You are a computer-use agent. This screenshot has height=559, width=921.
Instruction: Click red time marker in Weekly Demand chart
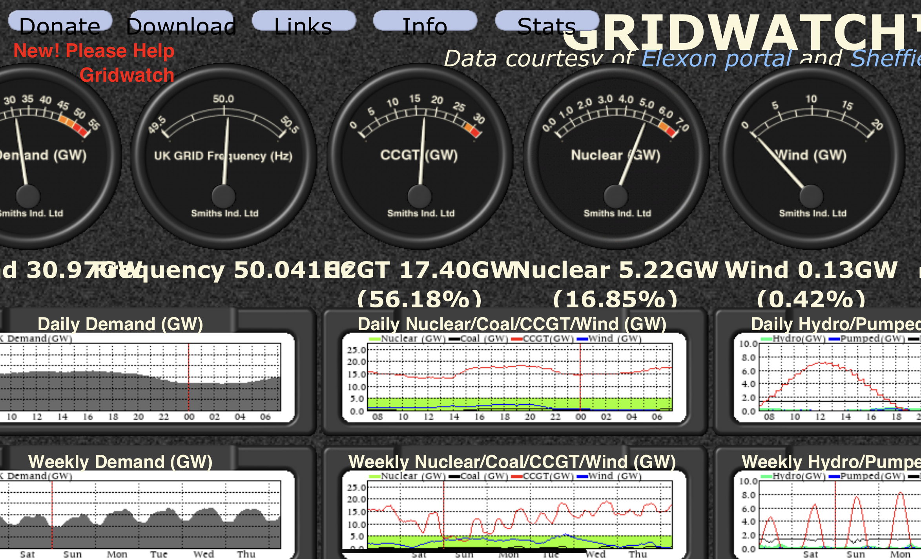click(52, 514)
